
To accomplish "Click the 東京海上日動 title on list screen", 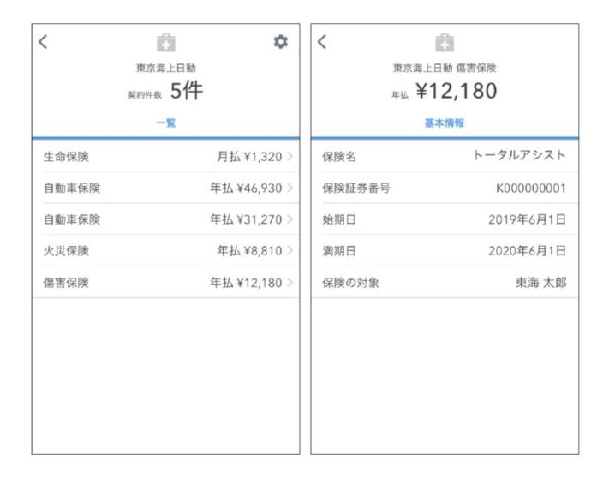I will point(166,68).
